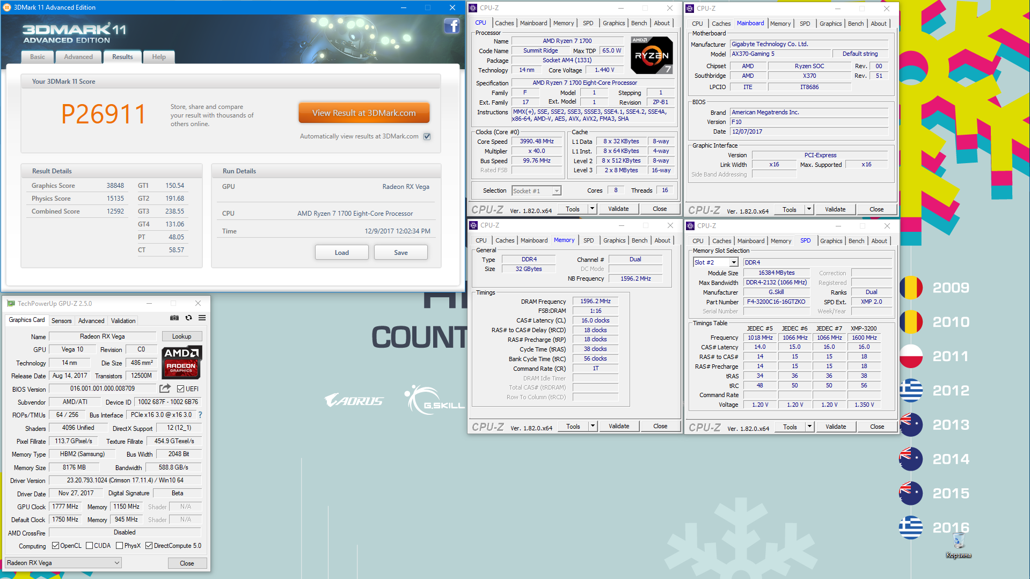1030x579 pixels.
Task: Click the CPU-Z Mainboard window title icon
Action: pyautogui.click(x=690, y=9)
